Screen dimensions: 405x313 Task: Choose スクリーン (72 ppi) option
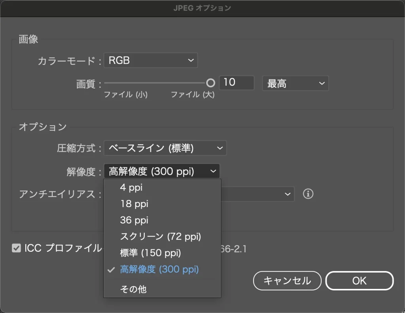162,236
